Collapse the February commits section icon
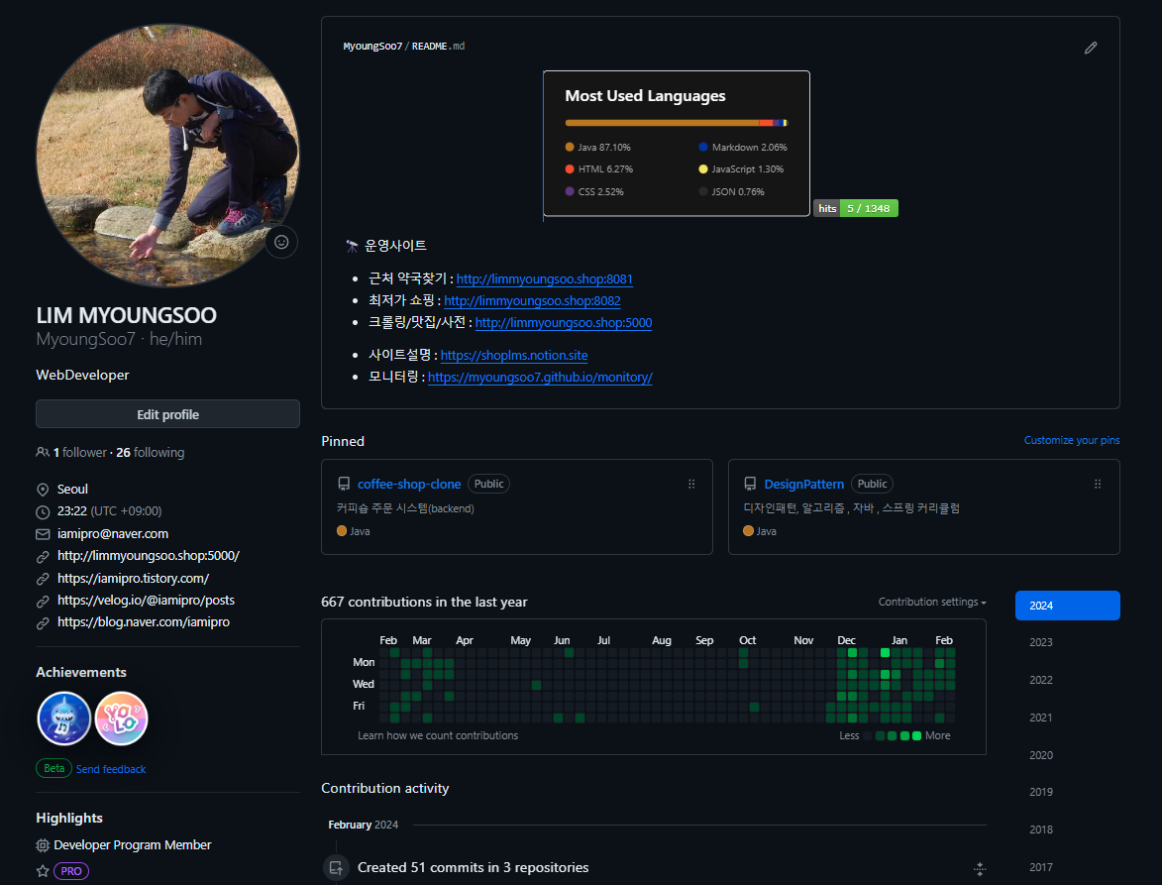This screenshot has height=885, width=1162. coord(980,869)
